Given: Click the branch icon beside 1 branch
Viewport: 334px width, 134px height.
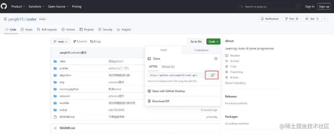Looking at the screenshot, I should pyautogui.click(x=75, y=41).
